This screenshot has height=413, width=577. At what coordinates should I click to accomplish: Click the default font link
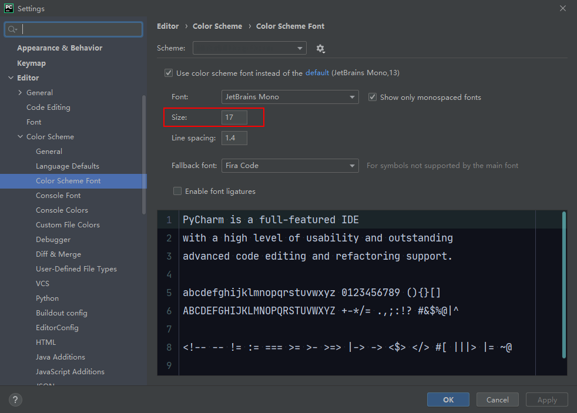coord(317,73)
